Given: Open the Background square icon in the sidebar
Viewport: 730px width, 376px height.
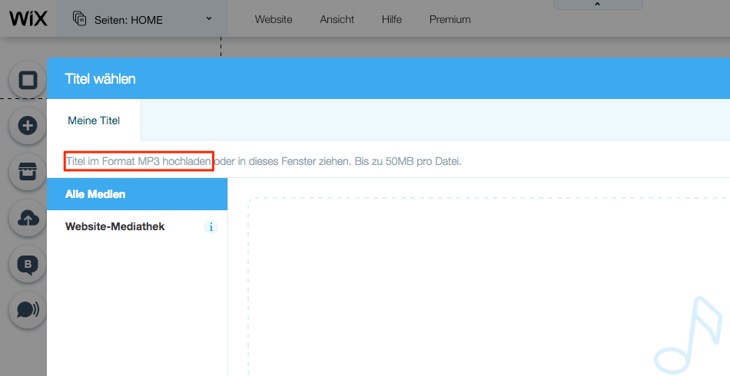Looking at the screenshot, I should [x=28, y=81].
